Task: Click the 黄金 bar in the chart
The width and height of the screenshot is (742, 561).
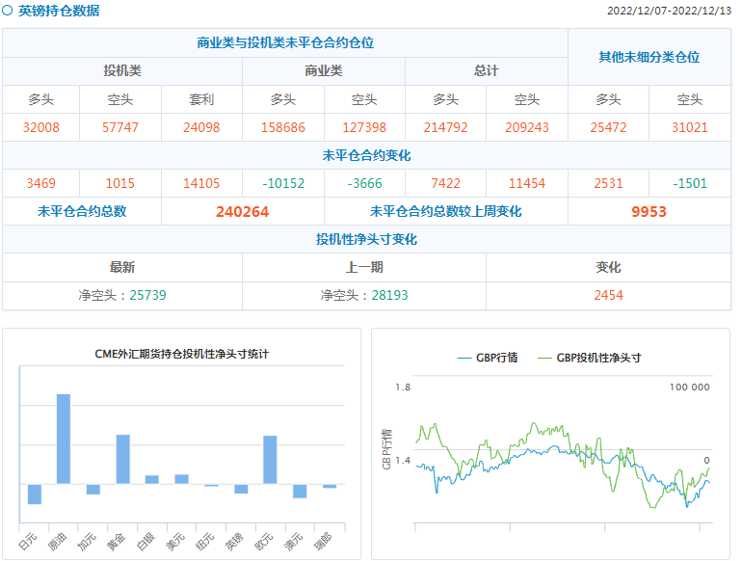Action: [x=122, y=459]
